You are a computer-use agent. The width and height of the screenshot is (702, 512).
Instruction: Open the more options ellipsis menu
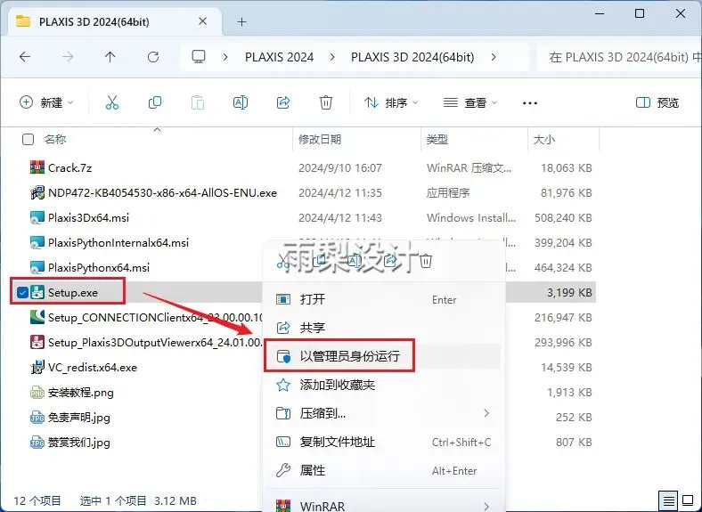pyautogui.click(x=530, y=103)
